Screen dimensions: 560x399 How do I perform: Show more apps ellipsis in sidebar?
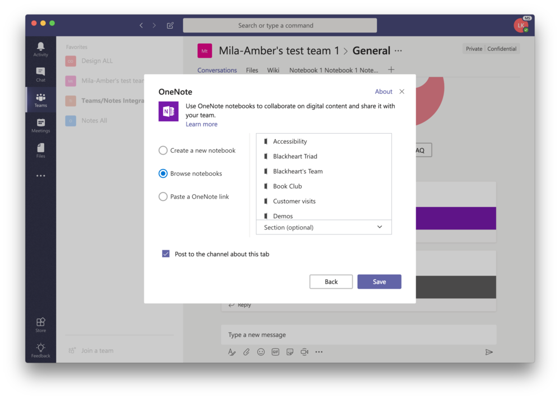[41, 176]
